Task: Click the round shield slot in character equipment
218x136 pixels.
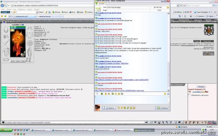Action: (x=30, y=43)
